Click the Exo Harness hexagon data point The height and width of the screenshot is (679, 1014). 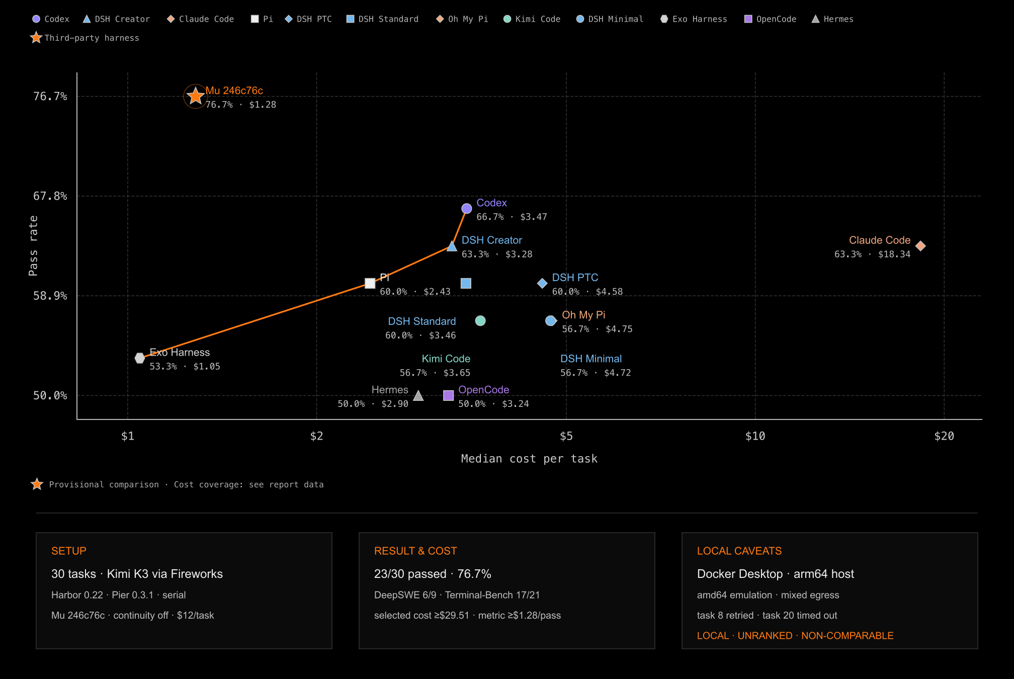click(140, 358)
